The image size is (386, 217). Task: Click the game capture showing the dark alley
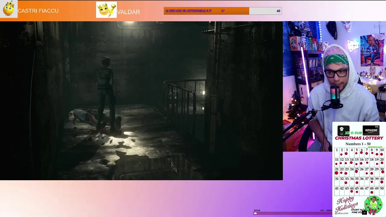coord(141,101)
